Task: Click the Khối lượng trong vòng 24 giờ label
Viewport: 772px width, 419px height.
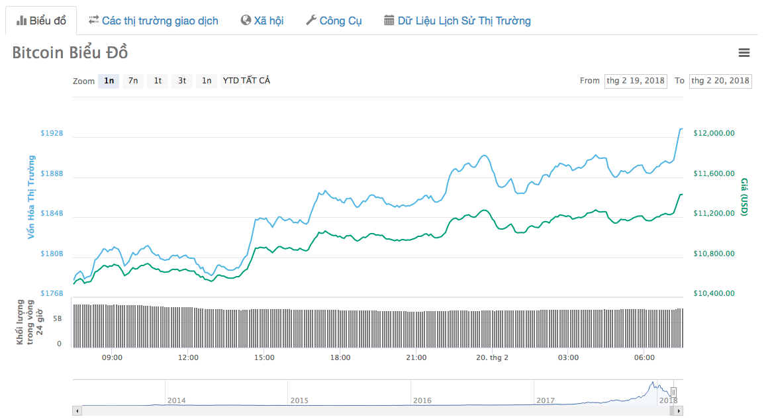Action: pos(30,322)
